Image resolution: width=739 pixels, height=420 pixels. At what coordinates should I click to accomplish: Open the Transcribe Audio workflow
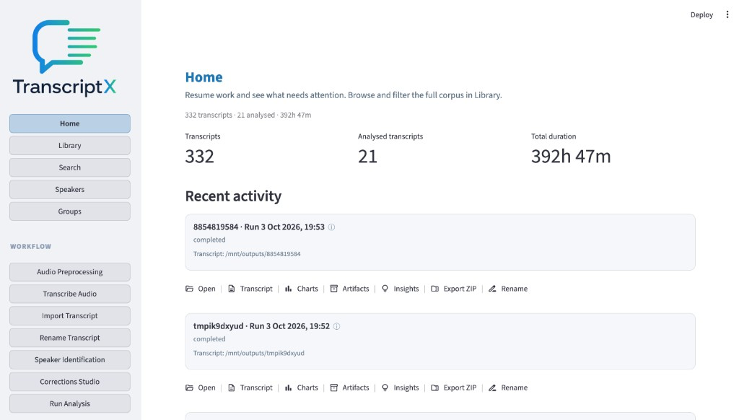[70, 294]
